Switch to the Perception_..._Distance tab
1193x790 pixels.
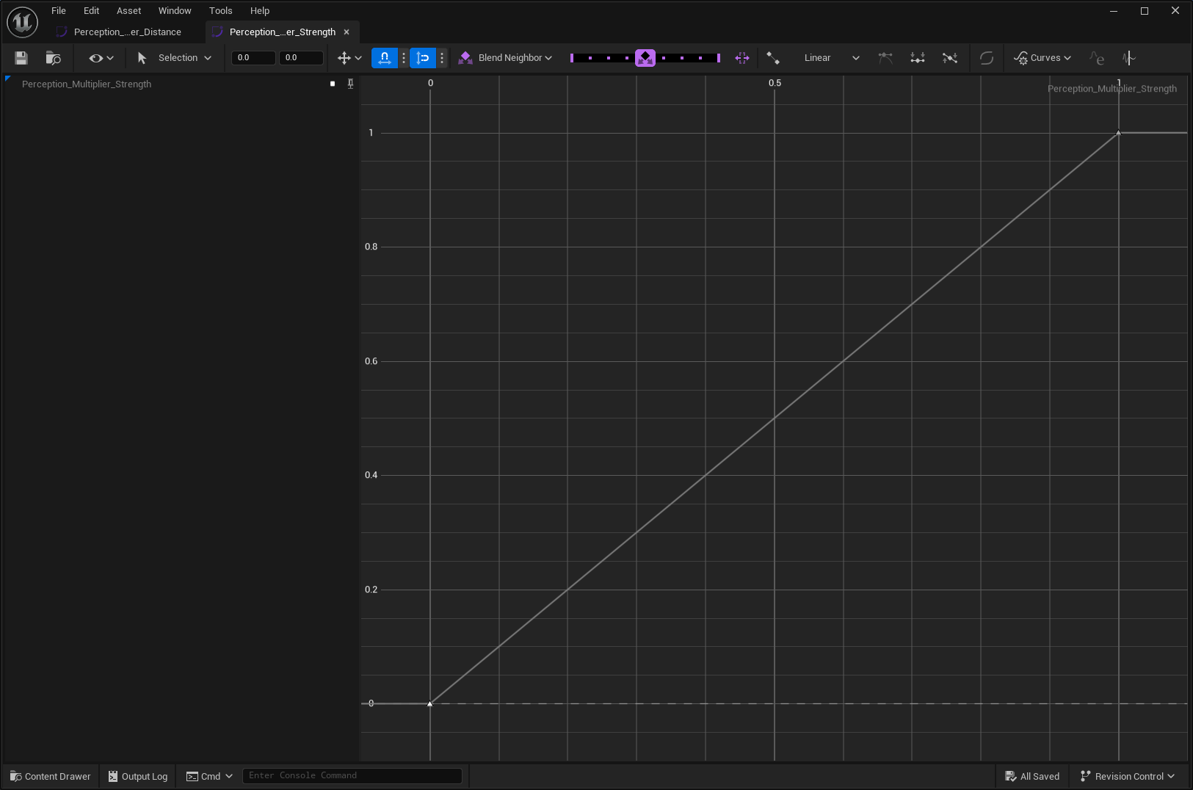(126, 32)
